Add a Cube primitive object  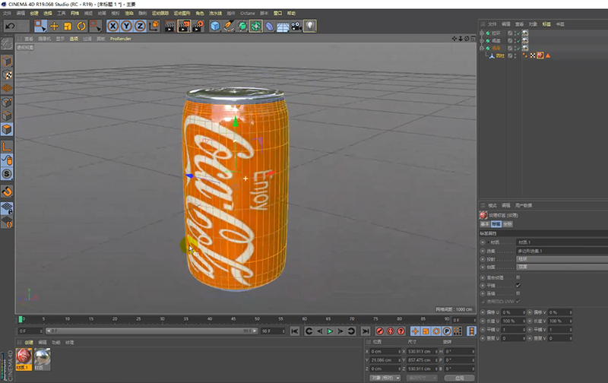pyautogui.click(x=215, y=26)
